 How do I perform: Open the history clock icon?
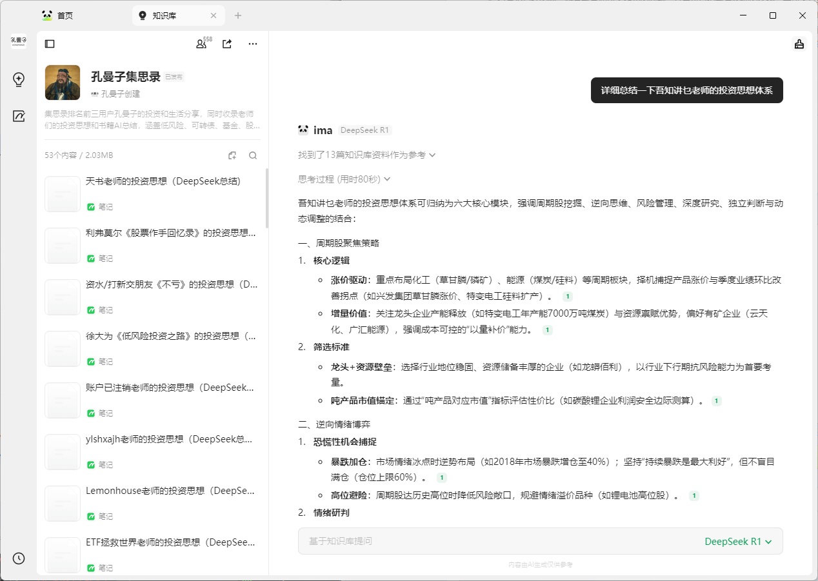coord(19,558)
